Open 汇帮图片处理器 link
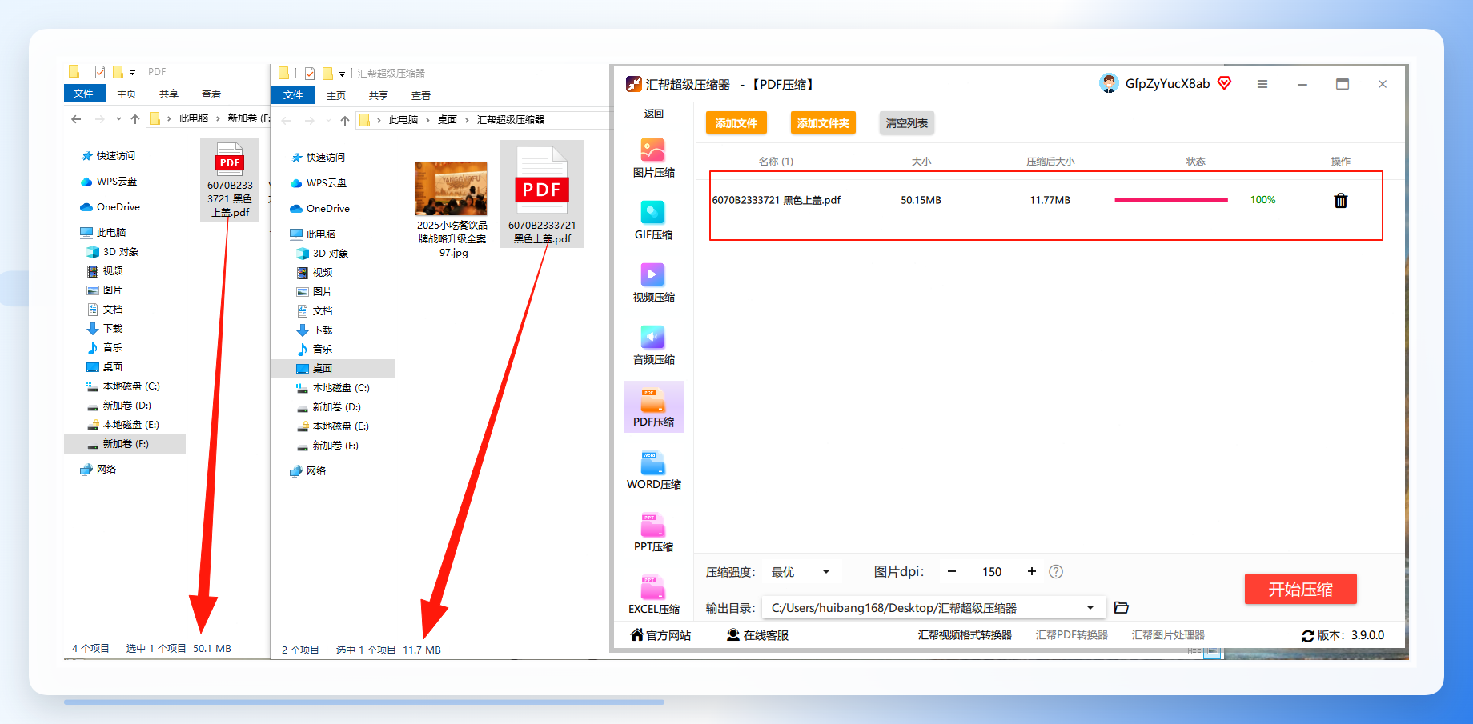This screenshot has width=1473, height=724. coord(1168,635)
